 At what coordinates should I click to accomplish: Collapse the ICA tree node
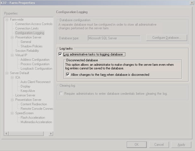click(x=12, y=77)
